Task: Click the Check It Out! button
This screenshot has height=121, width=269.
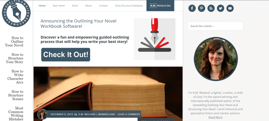Action: (x=66, y=55)
